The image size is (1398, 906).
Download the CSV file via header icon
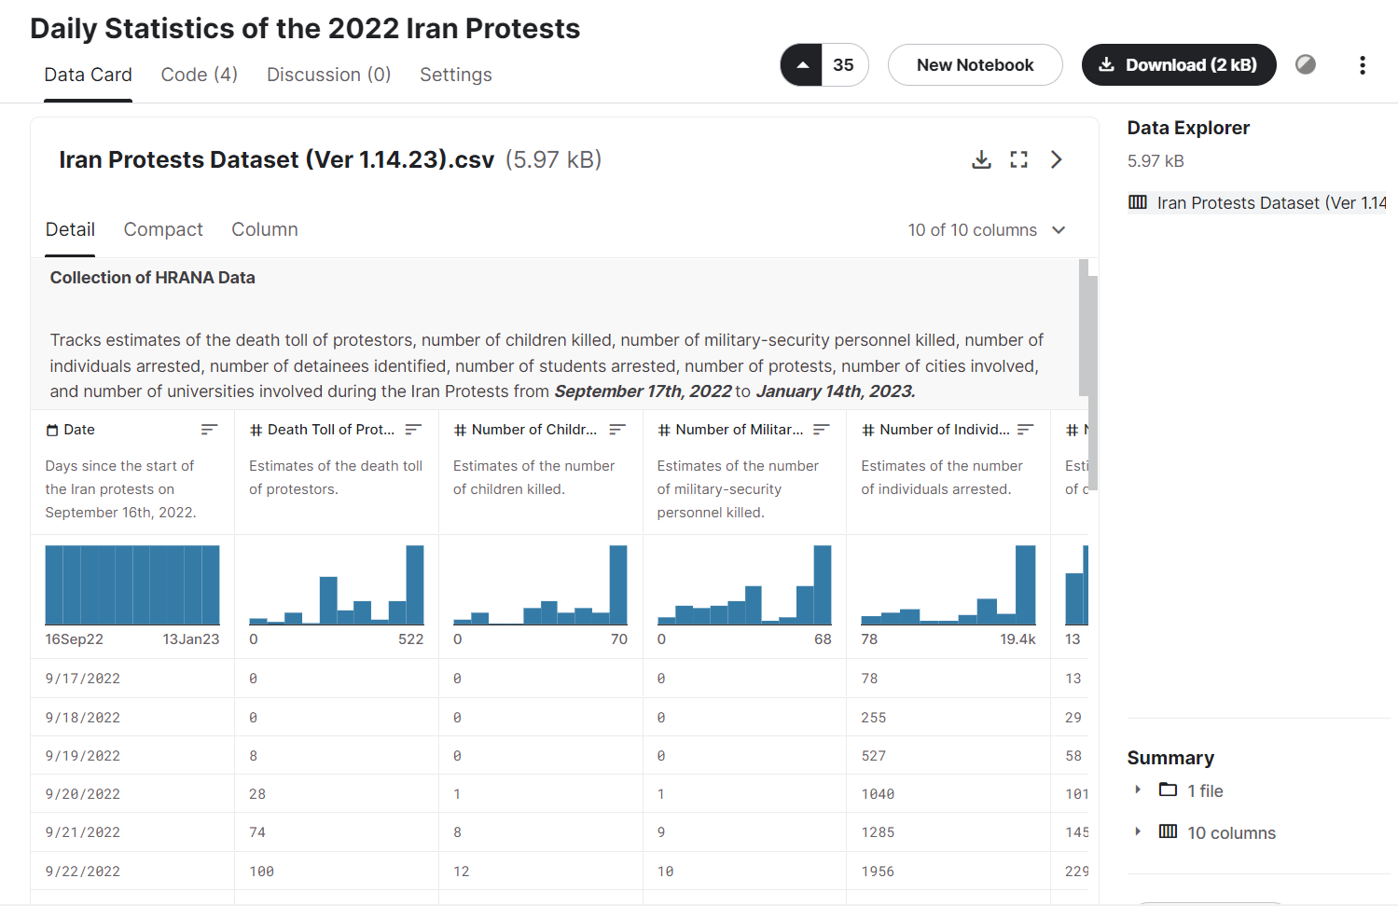[981, 159]
